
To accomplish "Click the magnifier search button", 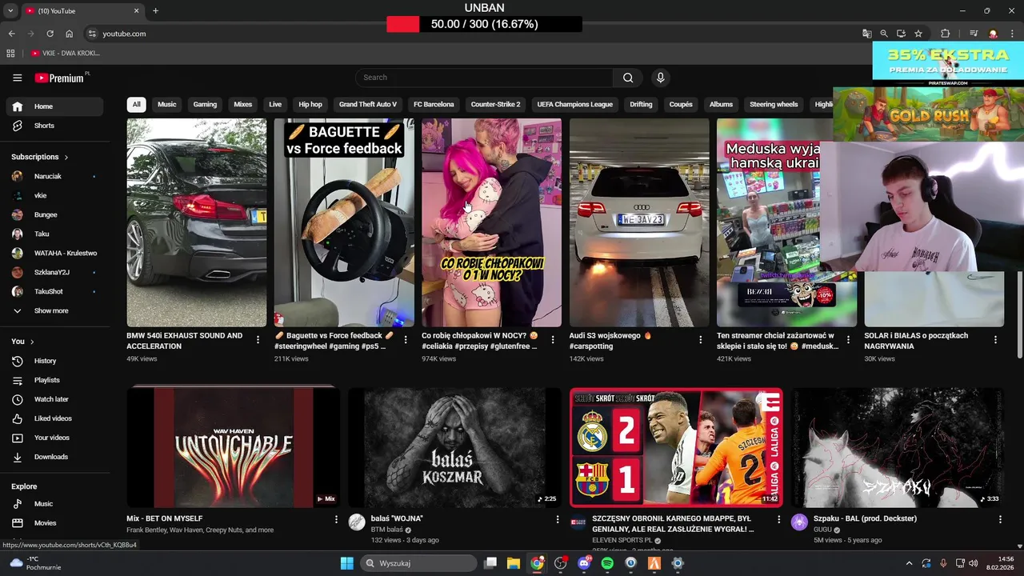I will coord(628,78).
